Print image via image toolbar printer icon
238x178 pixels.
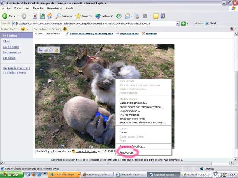click(46, 50)
